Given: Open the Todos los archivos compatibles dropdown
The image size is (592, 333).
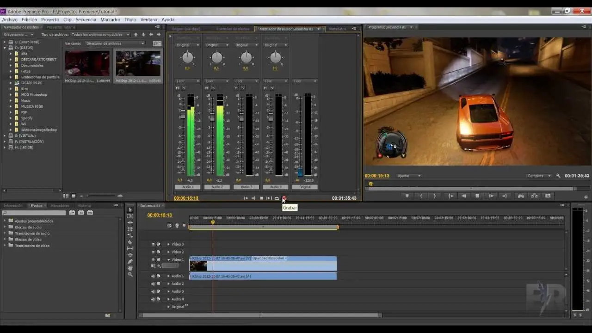Looking at the screenshot, I should coord(100,34).
